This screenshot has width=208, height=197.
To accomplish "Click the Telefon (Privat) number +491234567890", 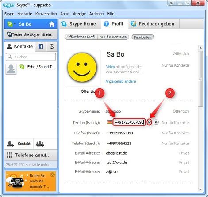I will pyautogui.click(x=119, y=133).
